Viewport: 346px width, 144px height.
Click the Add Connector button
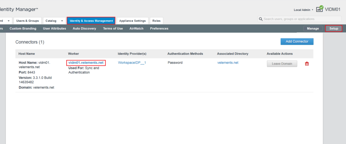point(297,41)
